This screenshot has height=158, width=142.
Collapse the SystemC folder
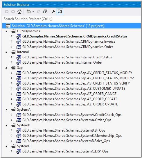7,146
